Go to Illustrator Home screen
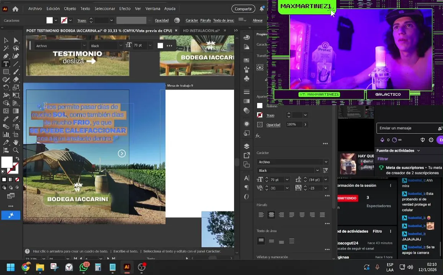 click(x=16, y=9)
